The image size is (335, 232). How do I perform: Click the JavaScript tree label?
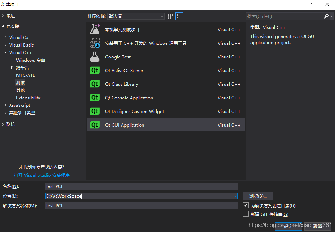pos(20,105)
